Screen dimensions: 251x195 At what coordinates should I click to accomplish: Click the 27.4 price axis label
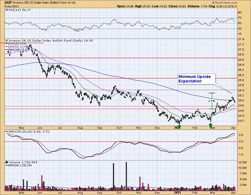[241, 39]
